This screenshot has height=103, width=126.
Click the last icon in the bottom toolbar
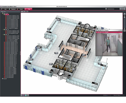click(28, 95)
